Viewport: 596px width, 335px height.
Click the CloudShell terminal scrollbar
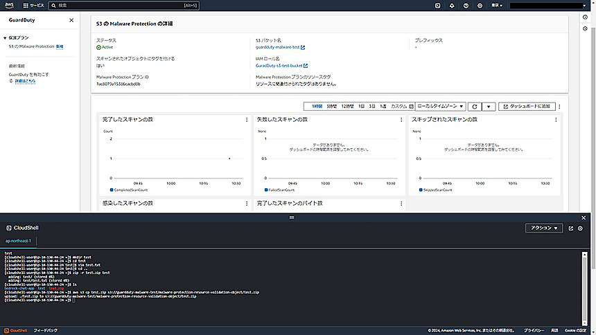tap(585, 289)
